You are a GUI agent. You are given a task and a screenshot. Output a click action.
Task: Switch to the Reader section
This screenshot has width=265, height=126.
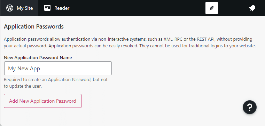pyautogui.click(x=57, y=8)
